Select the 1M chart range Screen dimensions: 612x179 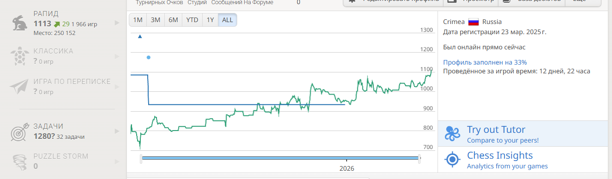point(138,20)
